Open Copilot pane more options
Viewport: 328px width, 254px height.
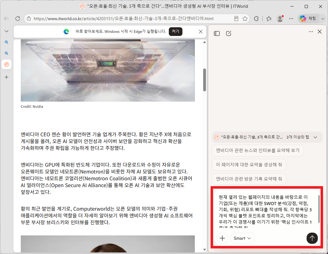pos(311,32)
